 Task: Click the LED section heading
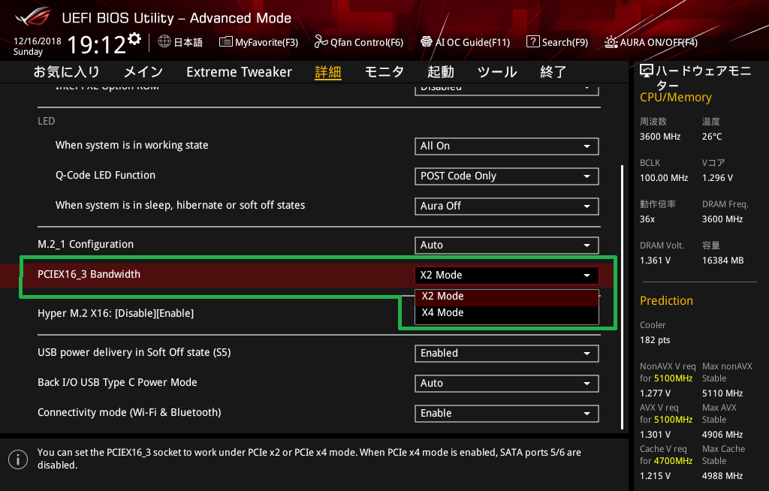[46, 121]
